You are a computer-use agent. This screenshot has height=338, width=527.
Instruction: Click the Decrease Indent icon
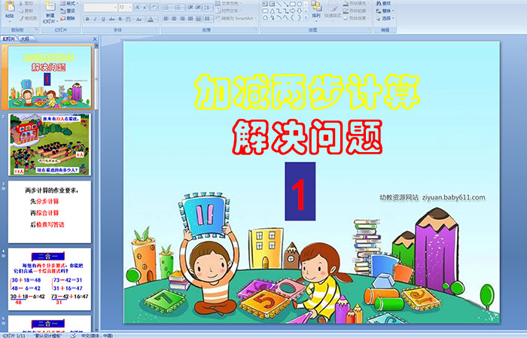[x=190, y=8]
